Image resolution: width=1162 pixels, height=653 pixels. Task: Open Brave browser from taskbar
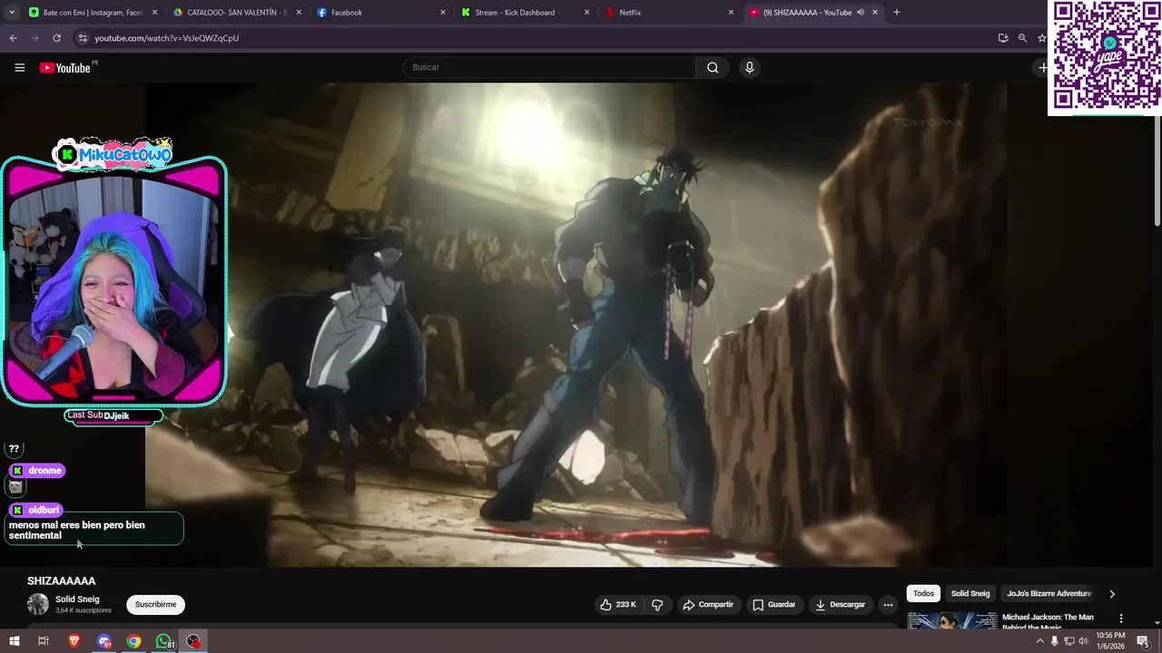pos(74,641)
